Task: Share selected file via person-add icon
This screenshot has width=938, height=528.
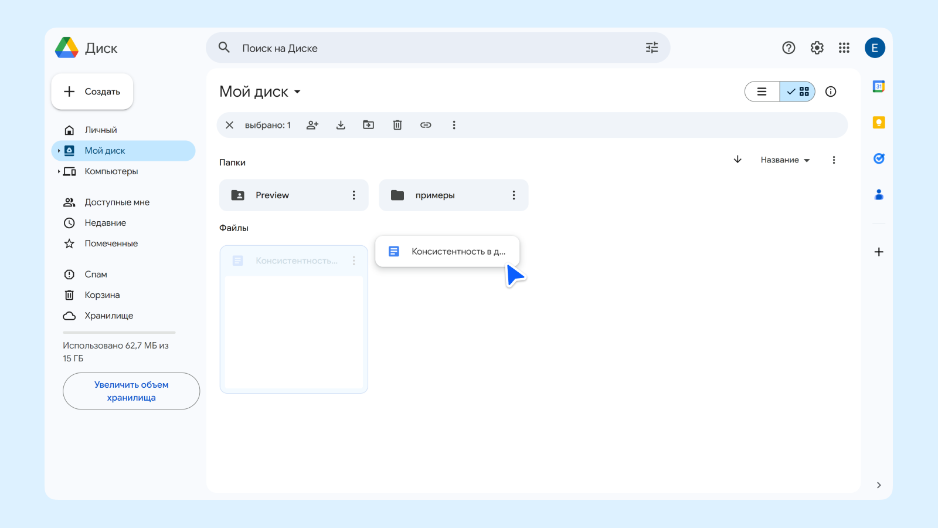Action: click(x=312, y=125)
